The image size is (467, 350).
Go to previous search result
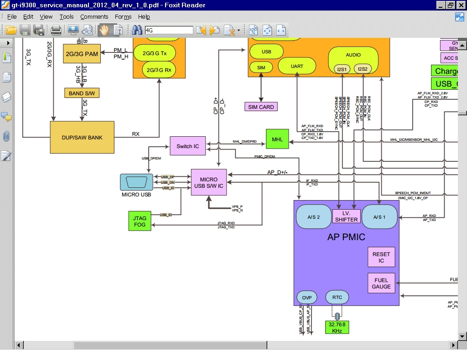[201, 30]
